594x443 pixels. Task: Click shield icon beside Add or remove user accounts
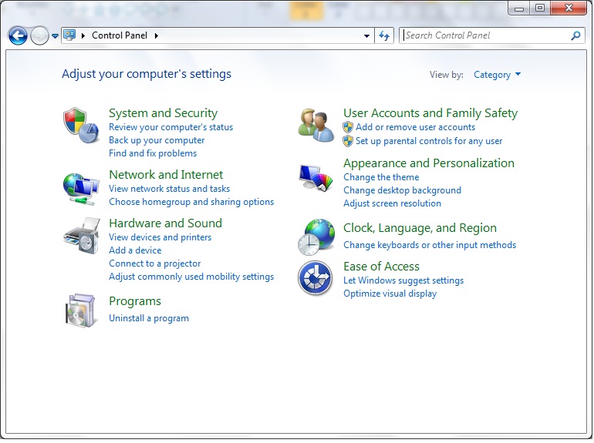pos(347,127)
